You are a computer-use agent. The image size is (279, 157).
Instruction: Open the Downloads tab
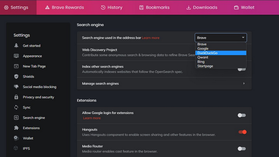(202, 7)
